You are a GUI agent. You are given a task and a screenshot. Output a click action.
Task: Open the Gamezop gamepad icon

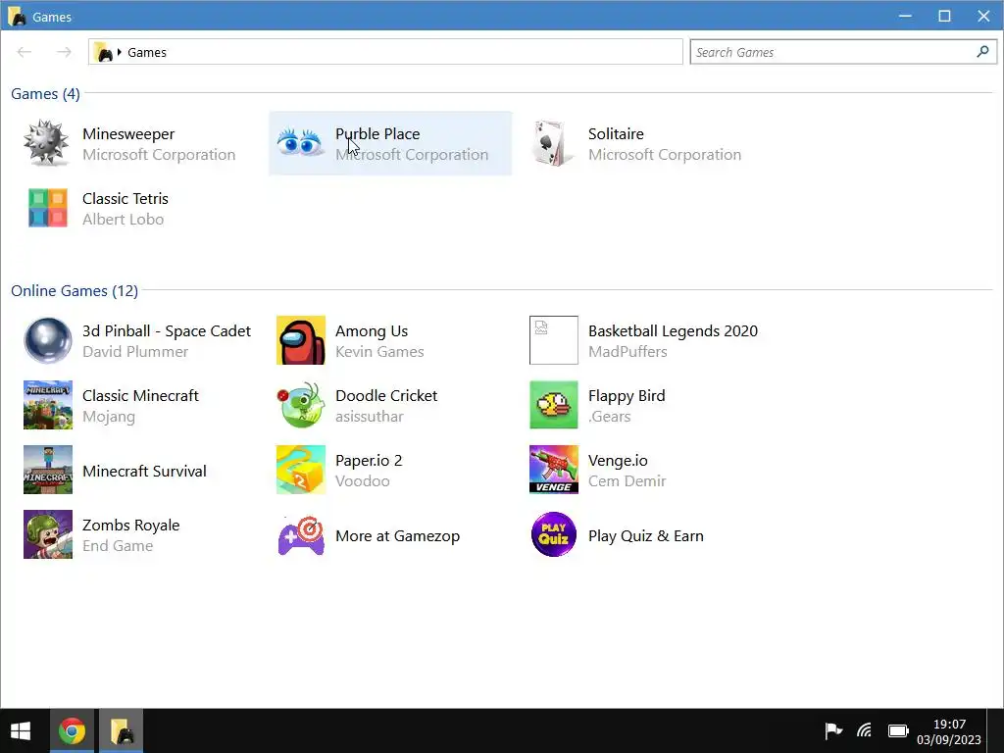[x=301, y=536]
